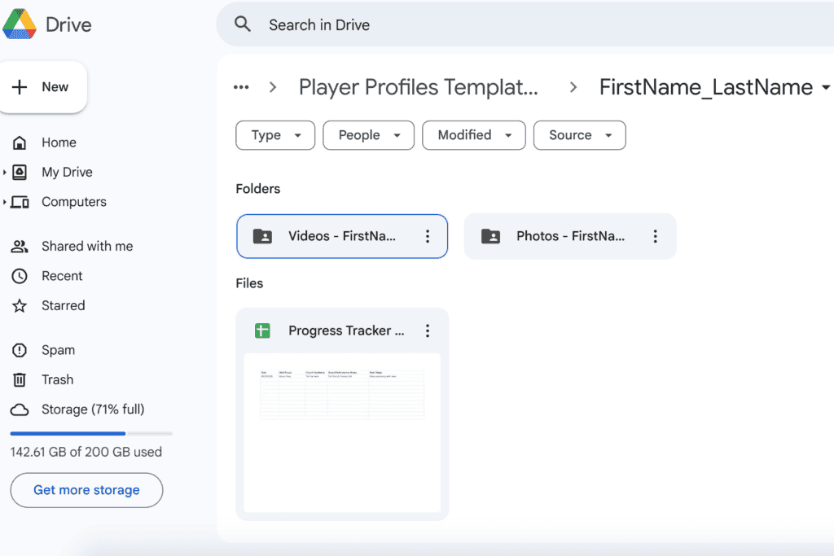This screenshot has height=556, width=834.
Task: Click the Folders section heading
Action: tap(258, 189)
